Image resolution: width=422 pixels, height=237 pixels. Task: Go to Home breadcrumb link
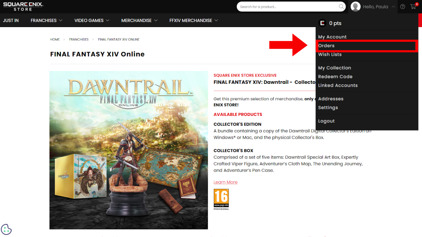(55, 39)
